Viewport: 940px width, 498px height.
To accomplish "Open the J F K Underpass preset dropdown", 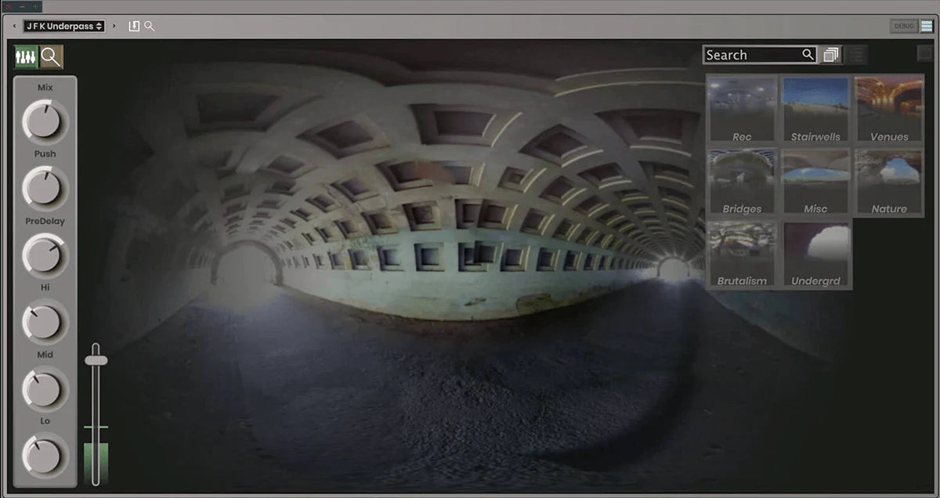I will tap(63, 25).
